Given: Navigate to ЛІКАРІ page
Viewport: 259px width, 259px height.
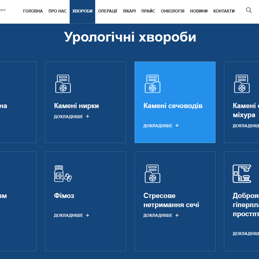Looking at the screenshot, I should tap(129, 11).
